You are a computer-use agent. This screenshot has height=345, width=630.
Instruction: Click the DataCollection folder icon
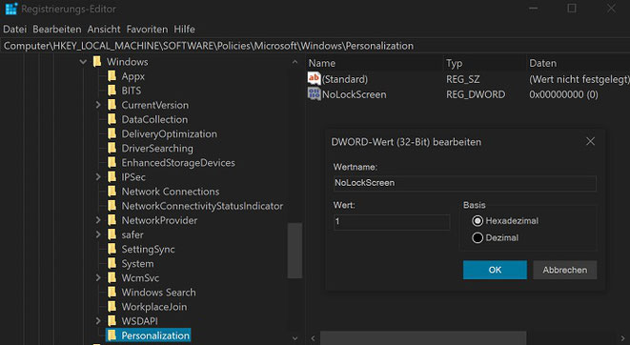coord(112,119)
